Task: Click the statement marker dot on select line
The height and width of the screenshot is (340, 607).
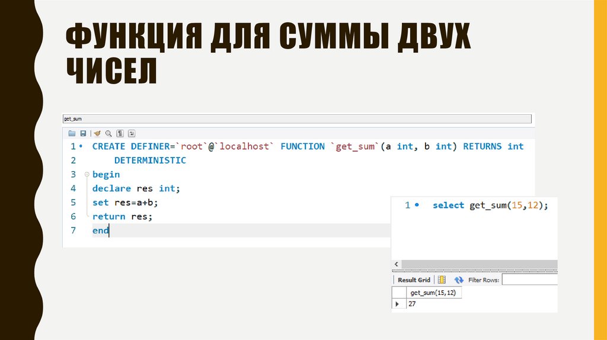Action: click(417, 205)
